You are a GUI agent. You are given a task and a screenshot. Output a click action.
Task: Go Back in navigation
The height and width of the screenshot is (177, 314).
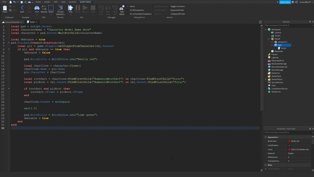pyautogui.click(x=22, y=8)
